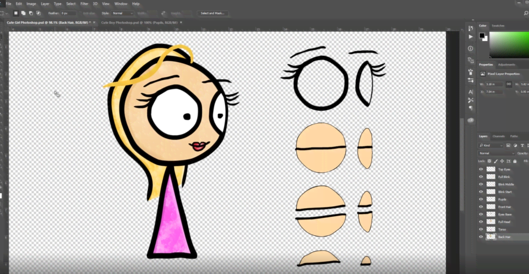Open the History panel icon
The height and width of the screenshot is (274, 529).
click(x=471, y=28)
